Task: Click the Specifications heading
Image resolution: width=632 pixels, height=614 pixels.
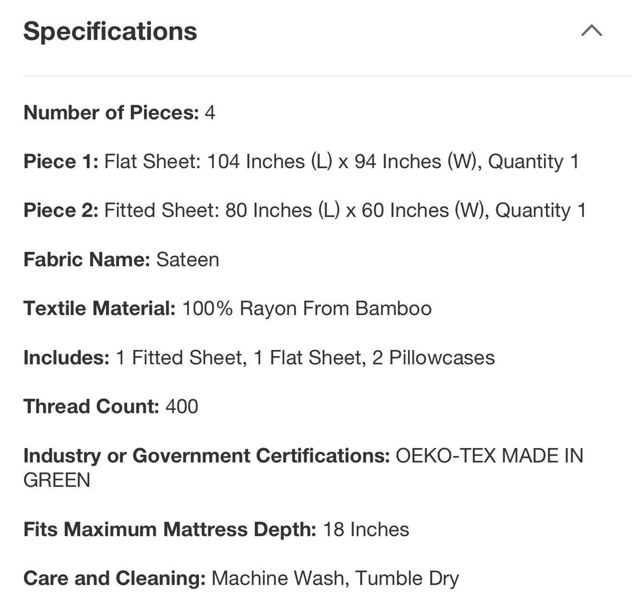Action: point(110,32)
